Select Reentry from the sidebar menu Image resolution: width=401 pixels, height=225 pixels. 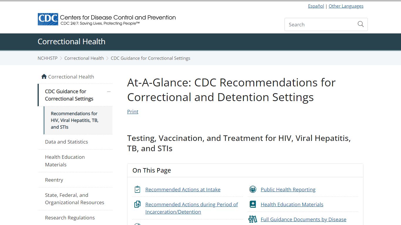pyautogui.click(x=54, y=180)
